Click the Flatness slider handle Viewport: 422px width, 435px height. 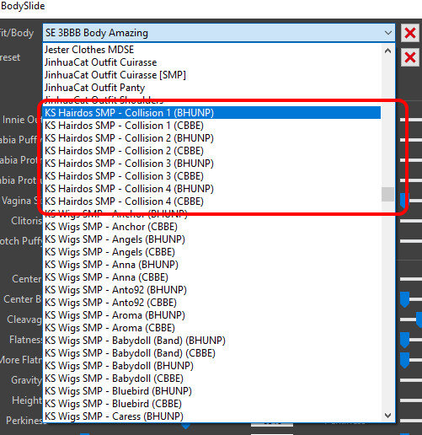(x=404, y=340)
